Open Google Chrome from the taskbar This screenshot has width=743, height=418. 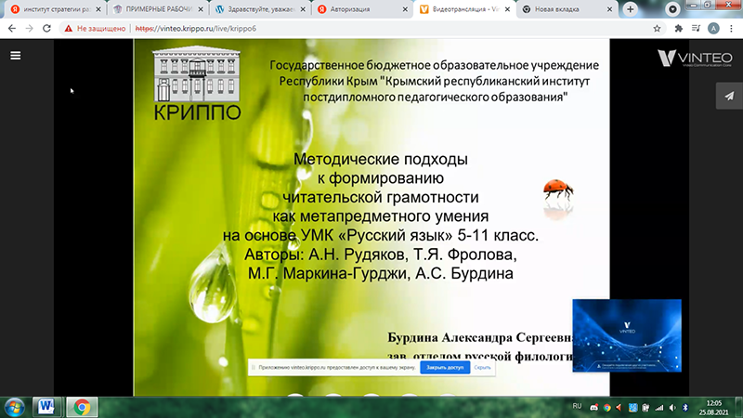coord(82,407)
